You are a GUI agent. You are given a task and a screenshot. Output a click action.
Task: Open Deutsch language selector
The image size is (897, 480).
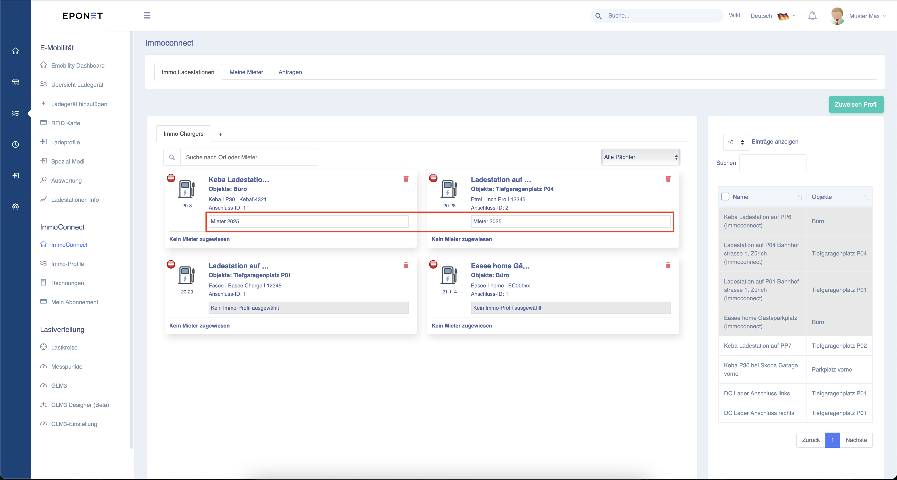(773, 16)
